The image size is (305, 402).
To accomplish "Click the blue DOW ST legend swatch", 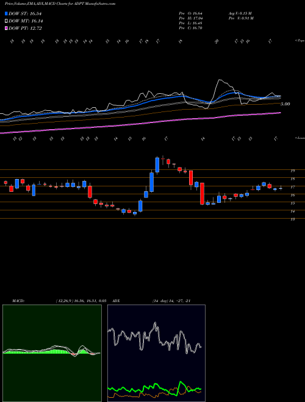I will click(x=7, y=13).
